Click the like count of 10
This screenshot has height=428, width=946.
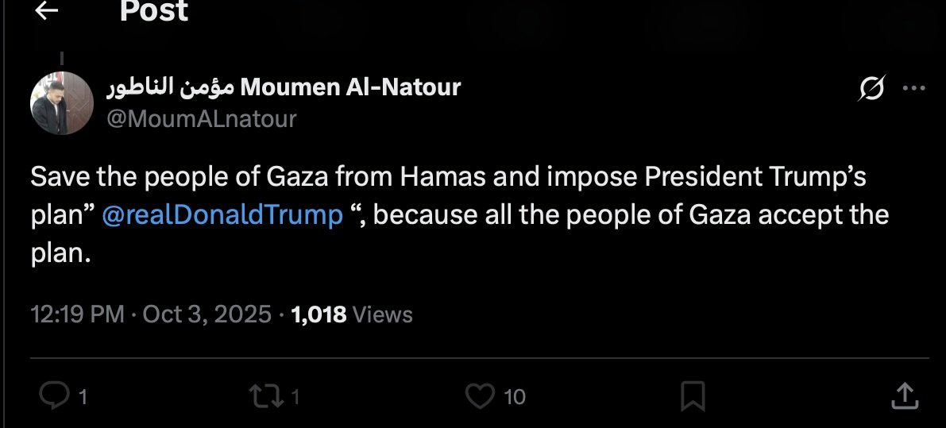(514, 397)
